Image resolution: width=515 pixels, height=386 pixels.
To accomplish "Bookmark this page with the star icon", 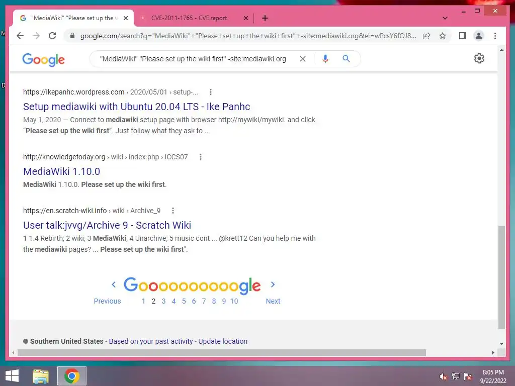I will 443,36.
